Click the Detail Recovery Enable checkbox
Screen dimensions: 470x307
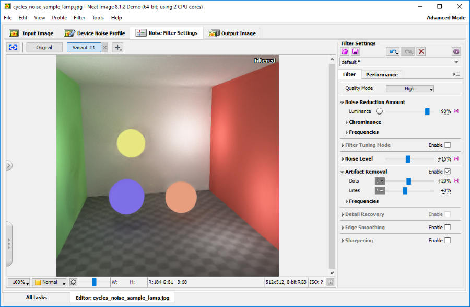448,214
